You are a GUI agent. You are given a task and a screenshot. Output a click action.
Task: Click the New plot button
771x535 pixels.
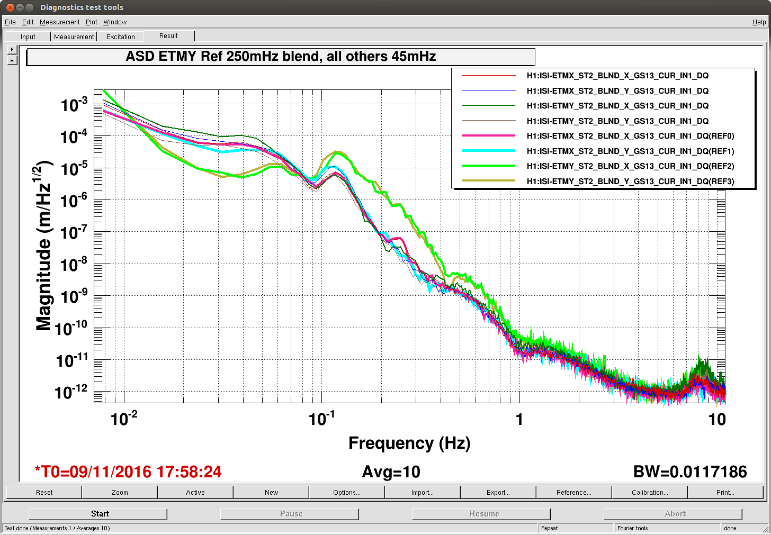click(x=271, y=492)
